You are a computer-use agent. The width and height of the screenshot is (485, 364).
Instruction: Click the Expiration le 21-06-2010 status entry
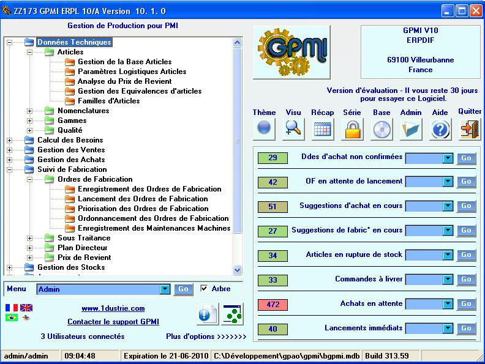click(x=166, y=356)
